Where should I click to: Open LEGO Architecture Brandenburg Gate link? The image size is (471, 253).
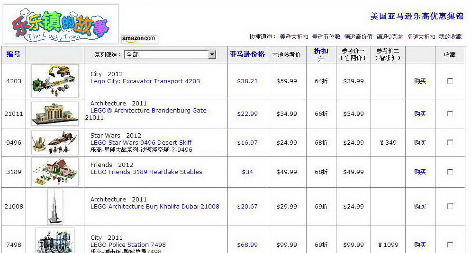[x=146, y=114]
